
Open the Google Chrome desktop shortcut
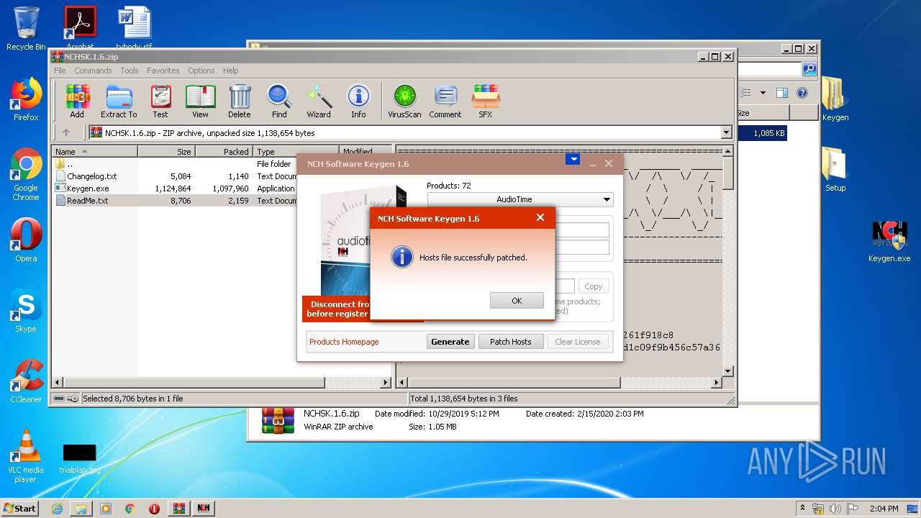coord(26,175)
